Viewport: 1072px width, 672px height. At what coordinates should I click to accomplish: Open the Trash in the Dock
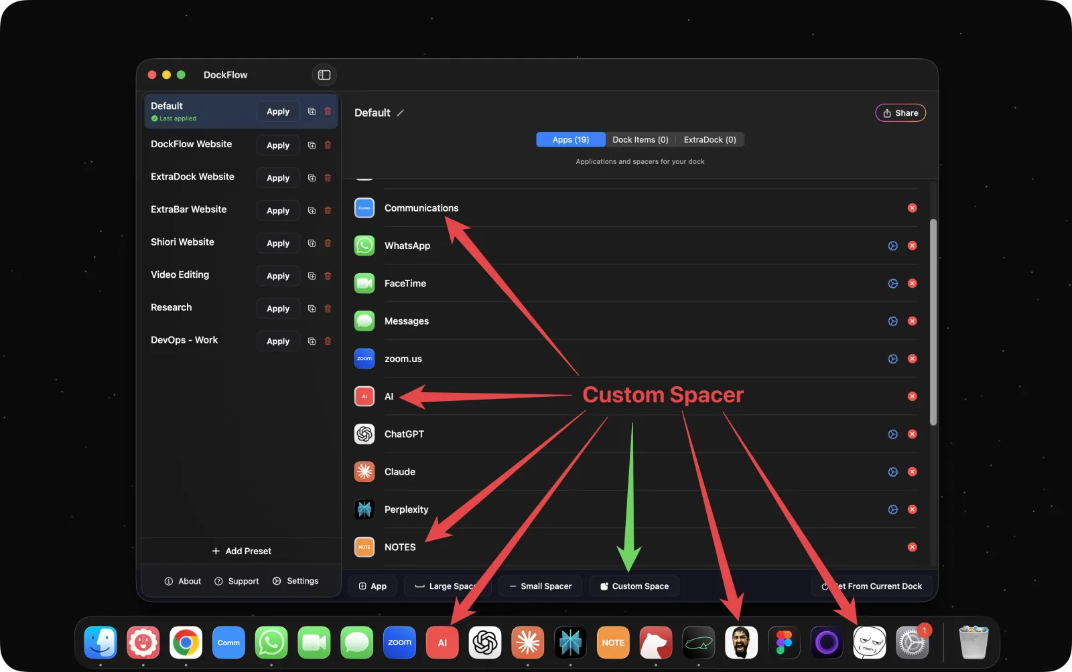coord(974,643)
